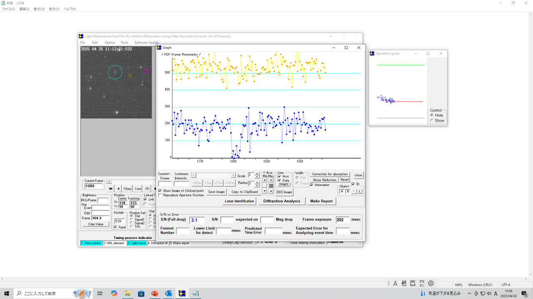
Task: Open Outlook from the taskbar
Action: tap(168, 294)
